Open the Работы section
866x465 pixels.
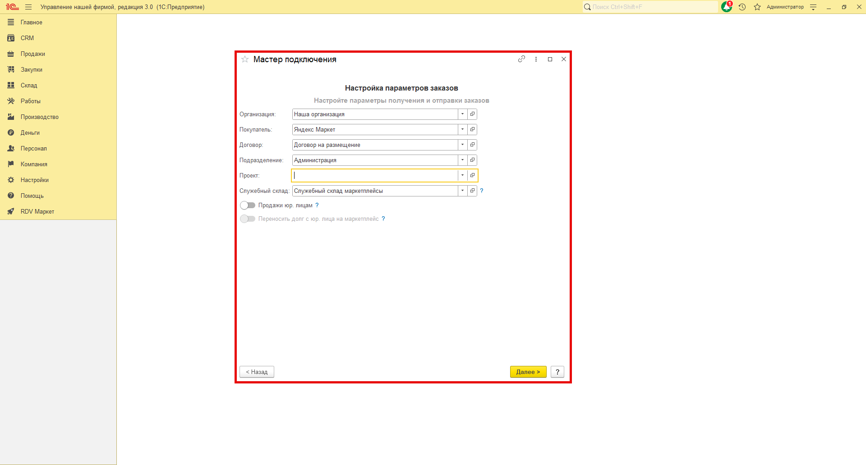[58, 101]
